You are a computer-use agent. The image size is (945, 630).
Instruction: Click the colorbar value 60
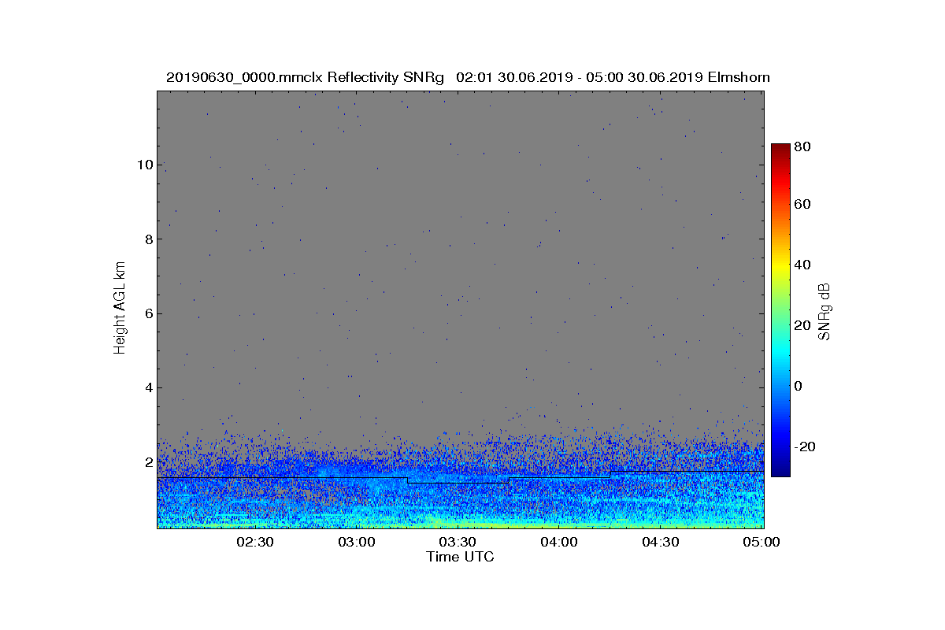click(803, 205)
